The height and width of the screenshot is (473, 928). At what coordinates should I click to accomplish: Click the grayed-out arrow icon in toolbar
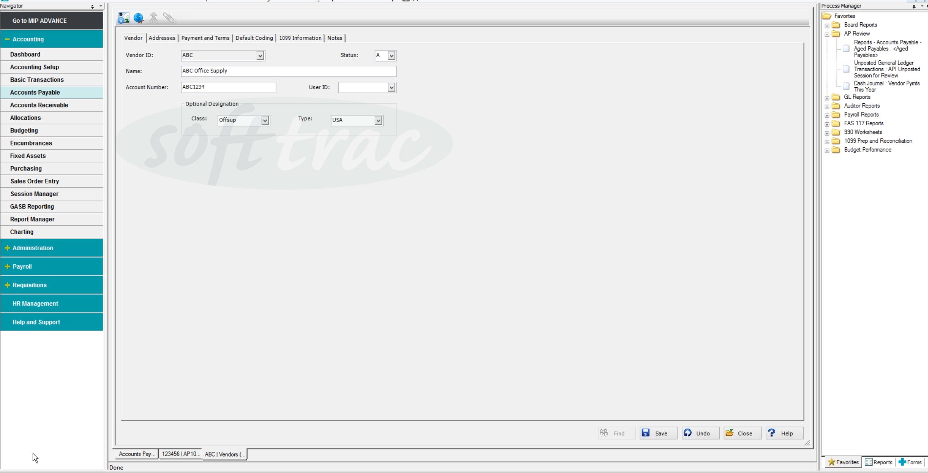tap(154, 18)
